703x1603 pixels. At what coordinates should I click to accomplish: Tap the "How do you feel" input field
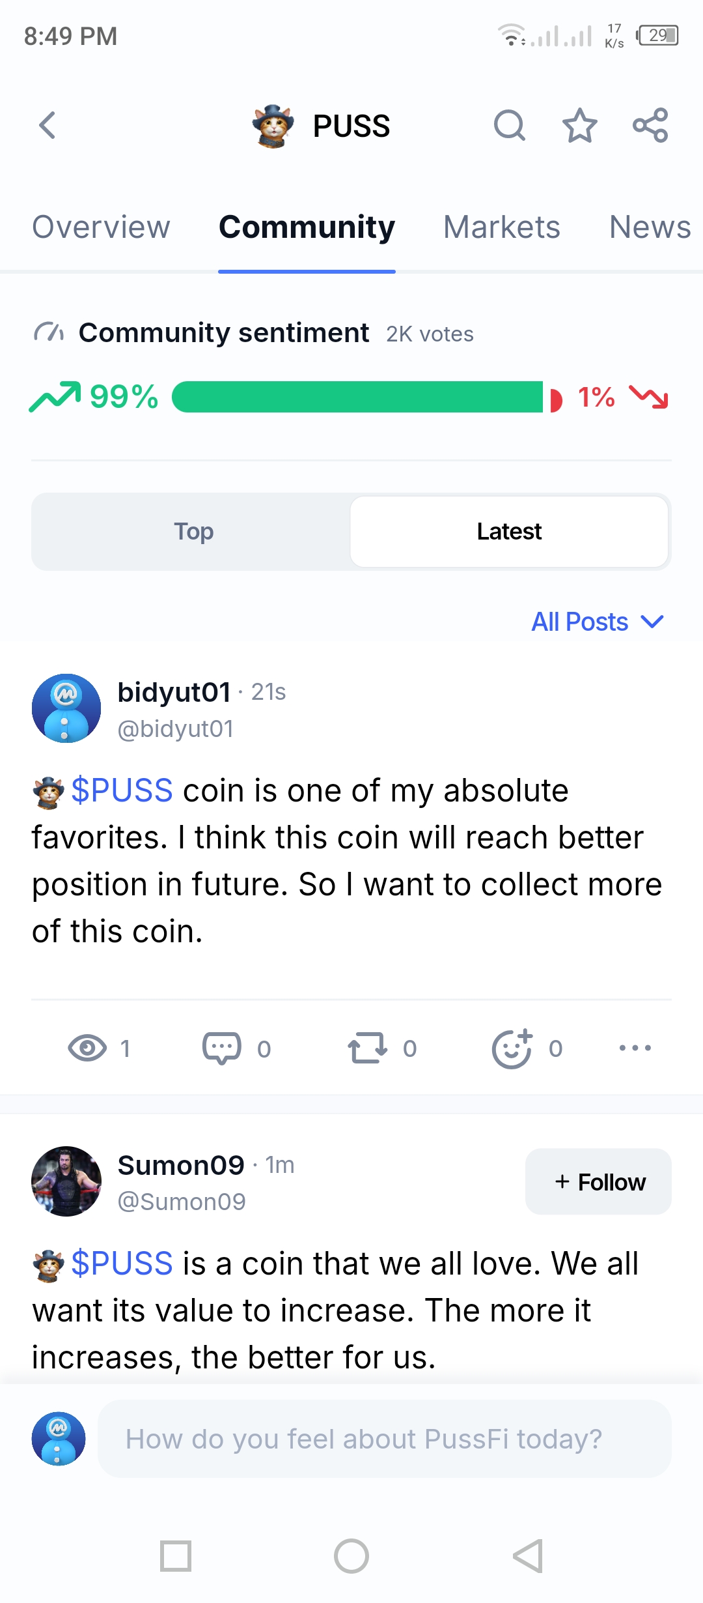click(384, 1439)
